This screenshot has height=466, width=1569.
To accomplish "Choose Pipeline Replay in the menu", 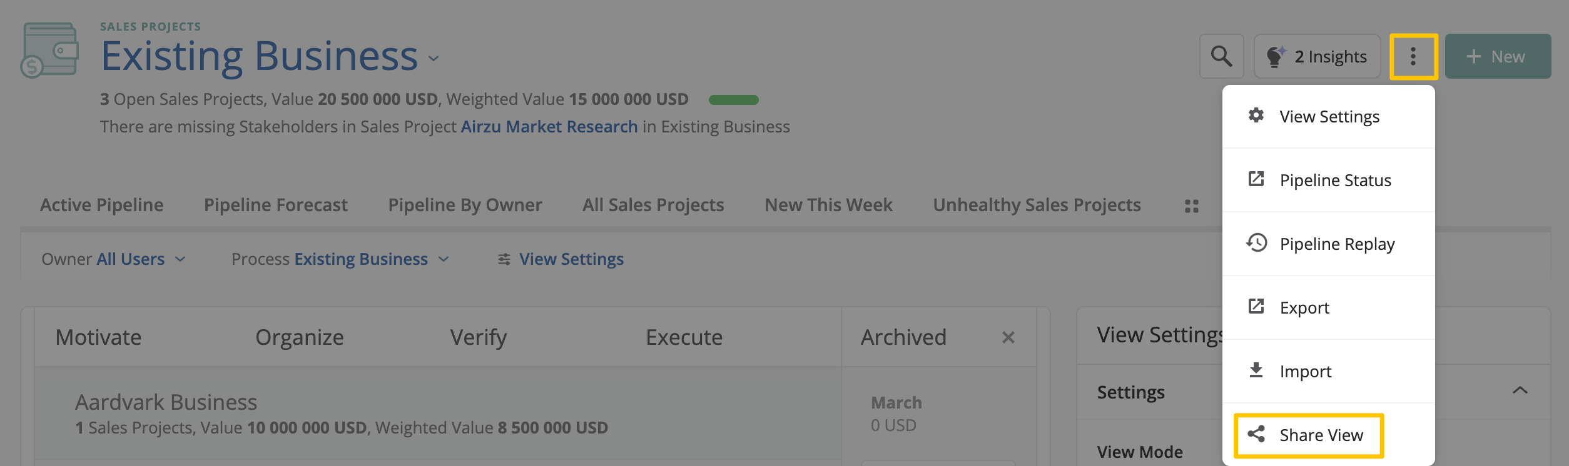I will pos(1328,244).
